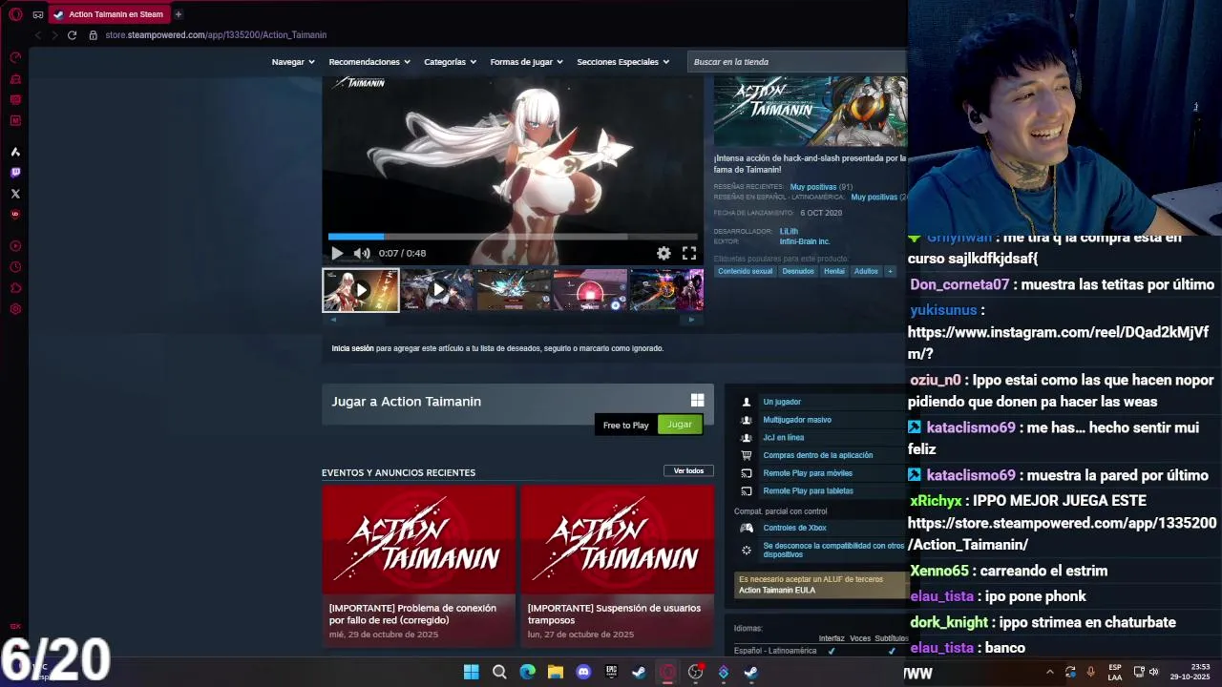Image resolution: width=1222 pixels, height=687 pixels.
Task: Select the fourth media thumbnail
Action: 590,290
